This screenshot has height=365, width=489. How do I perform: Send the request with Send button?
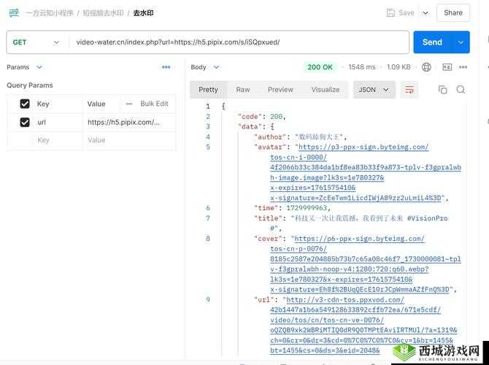coord(432,42)
